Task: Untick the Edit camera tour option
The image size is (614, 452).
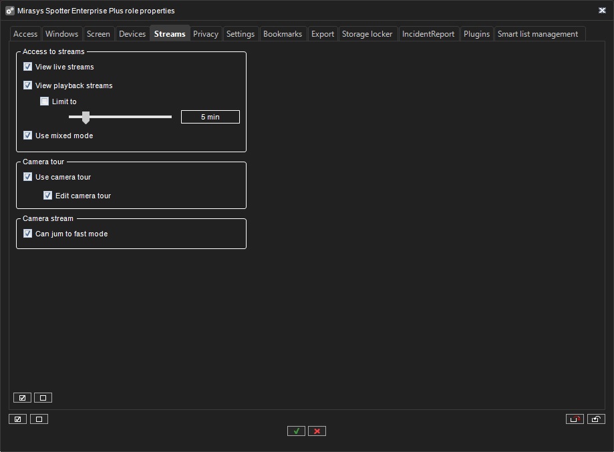Action: 48,196
